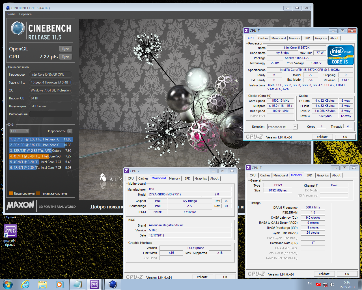
Task: Click Validate in CPU-Z CPU window
Action: [322, 137]
